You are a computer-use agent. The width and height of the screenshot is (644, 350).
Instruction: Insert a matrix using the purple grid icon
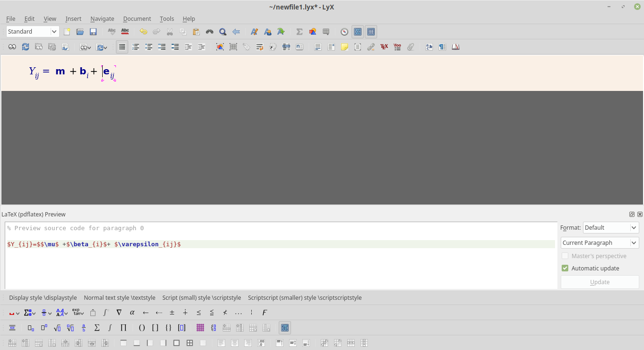(200, 328)
